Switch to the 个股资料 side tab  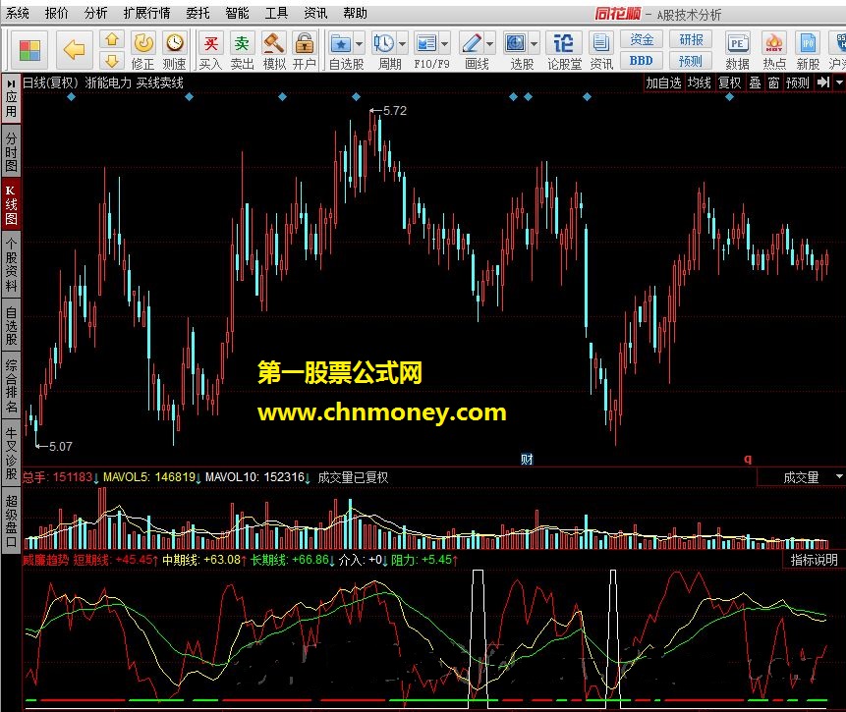(x=11, y=264)
